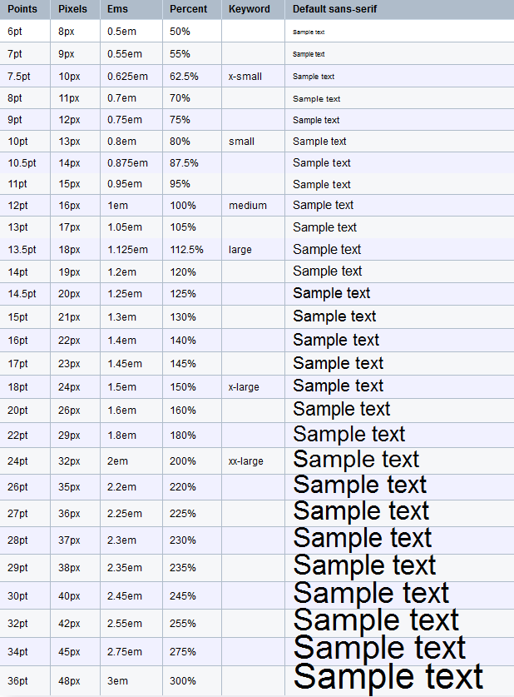Click the x-large keyword

[244, 387]
